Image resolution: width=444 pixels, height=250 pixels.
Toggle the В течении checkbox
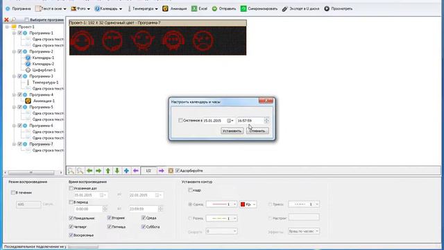pos(13,192)
